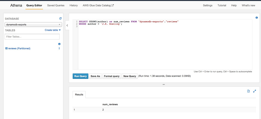
Task: Expand results panel to fullscreen icon
Action: point(254,91)
